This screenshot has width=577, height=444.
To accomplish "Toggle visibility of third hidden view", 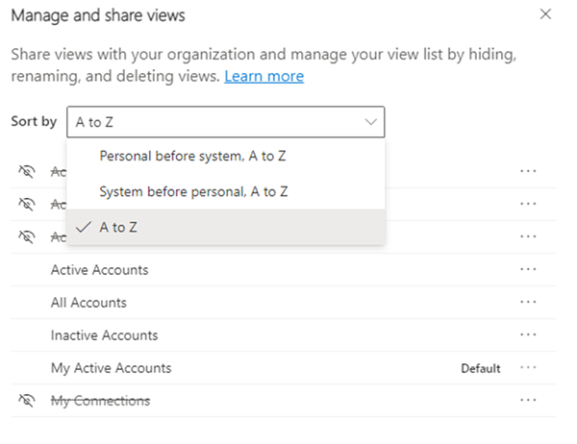I will click(x=26, y=236).
